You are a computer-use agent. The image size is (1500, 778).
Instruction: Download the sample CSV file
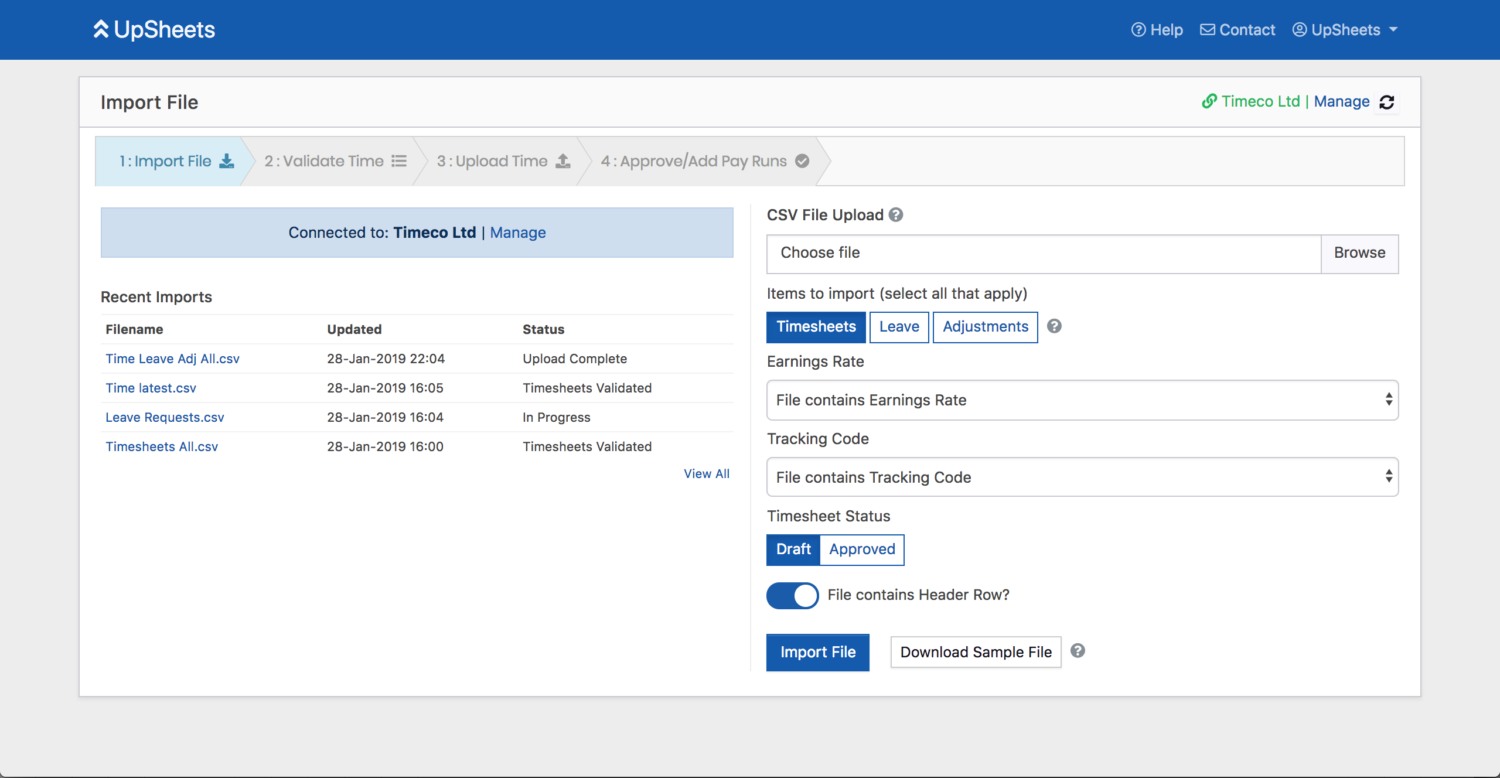(976, 652)
